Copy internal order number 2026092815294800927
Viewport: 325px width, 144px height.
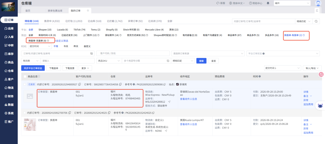coord(79,84)
